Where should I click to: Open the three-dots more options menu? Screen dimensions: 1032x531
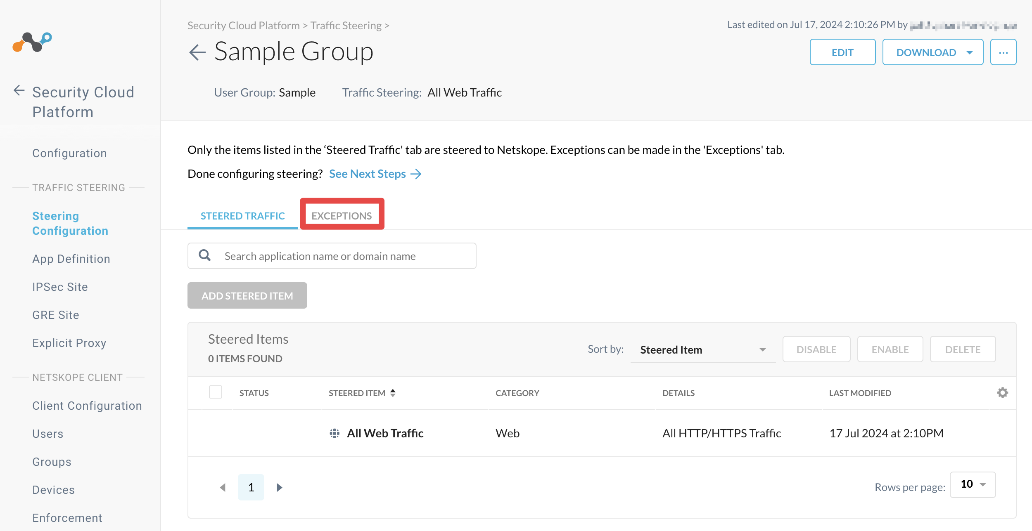tap(1003, 52)
